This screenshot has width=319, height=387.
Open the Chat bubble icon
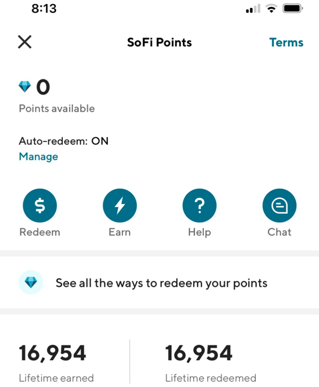(280, 206)
